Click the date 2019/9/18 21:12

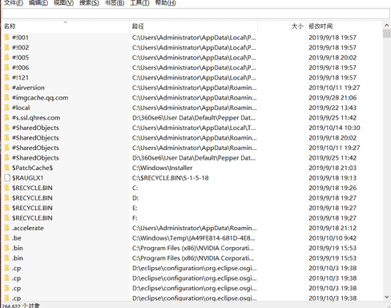333,228
